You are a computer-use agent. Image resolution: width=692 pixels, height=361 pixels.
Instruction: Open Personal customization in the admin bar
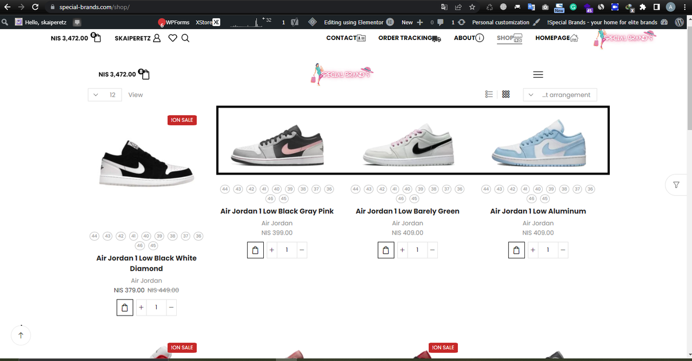(x=506, y=22)
